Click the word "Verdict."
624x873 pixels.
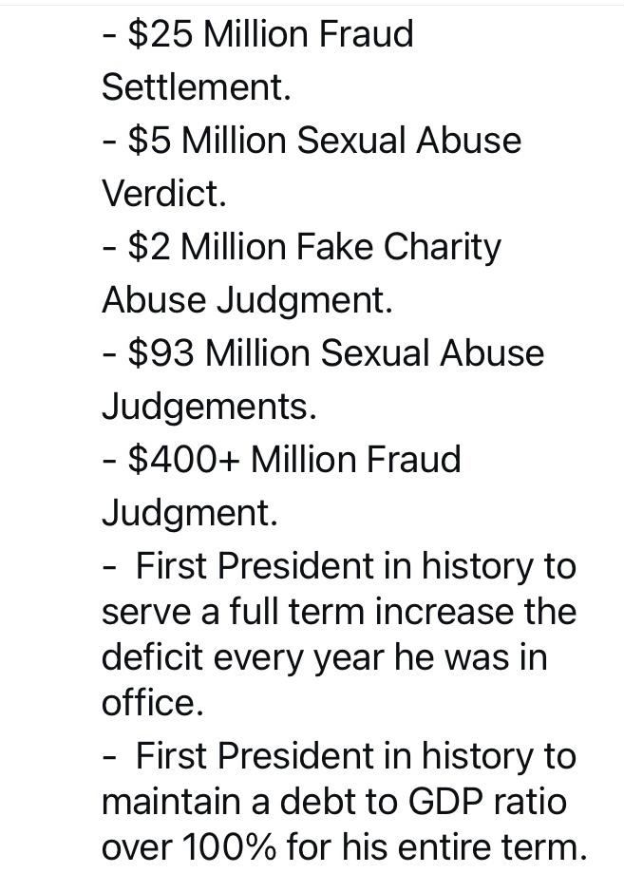click(164, 194)
